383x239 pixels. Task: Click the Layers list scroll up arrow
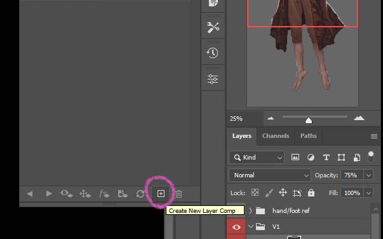(375, 210)
